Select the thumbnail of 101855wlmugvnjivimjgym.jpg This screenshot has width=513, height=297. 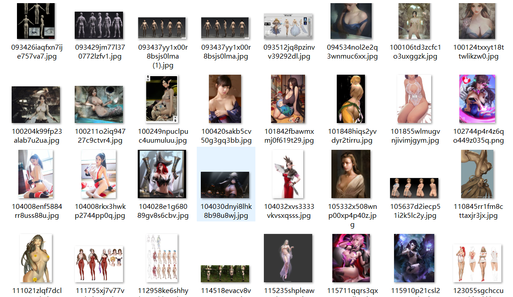(x=414, y=99)
